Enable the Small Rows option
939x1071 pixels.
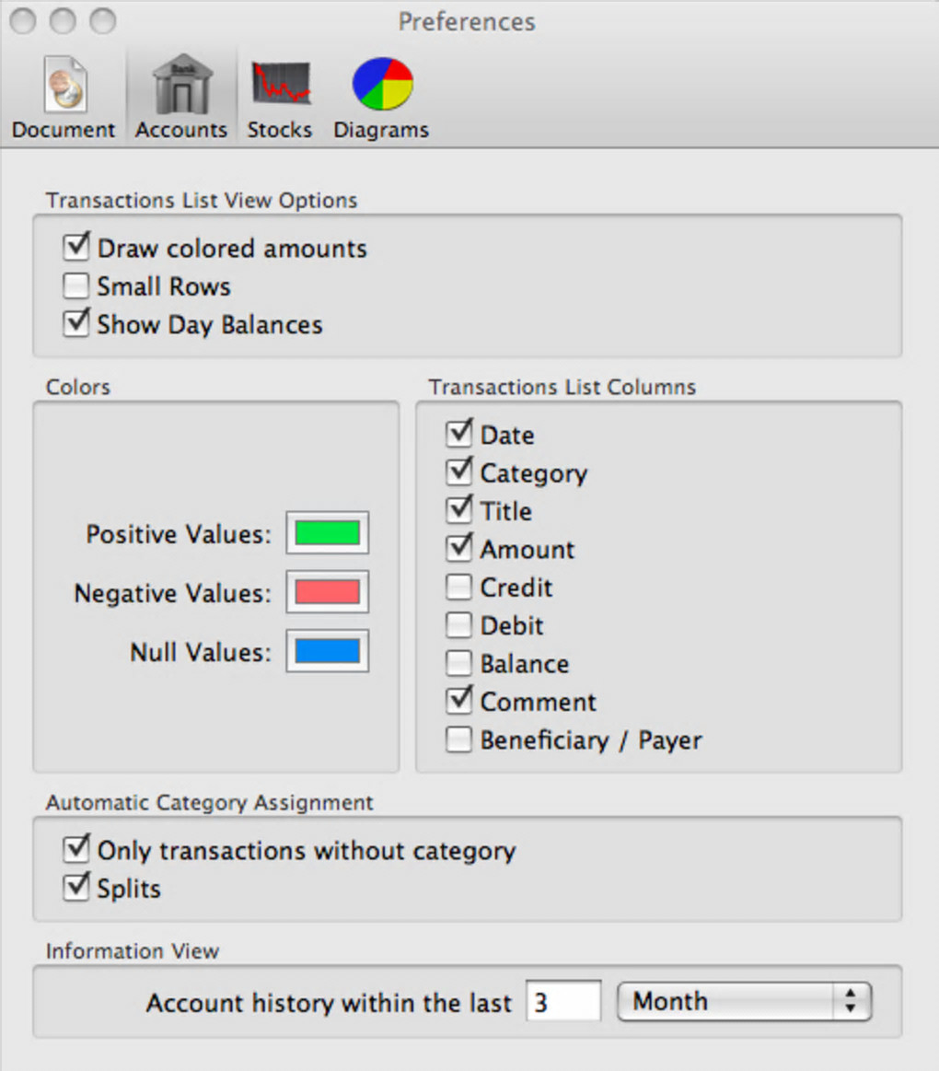(x=76, y=286)
